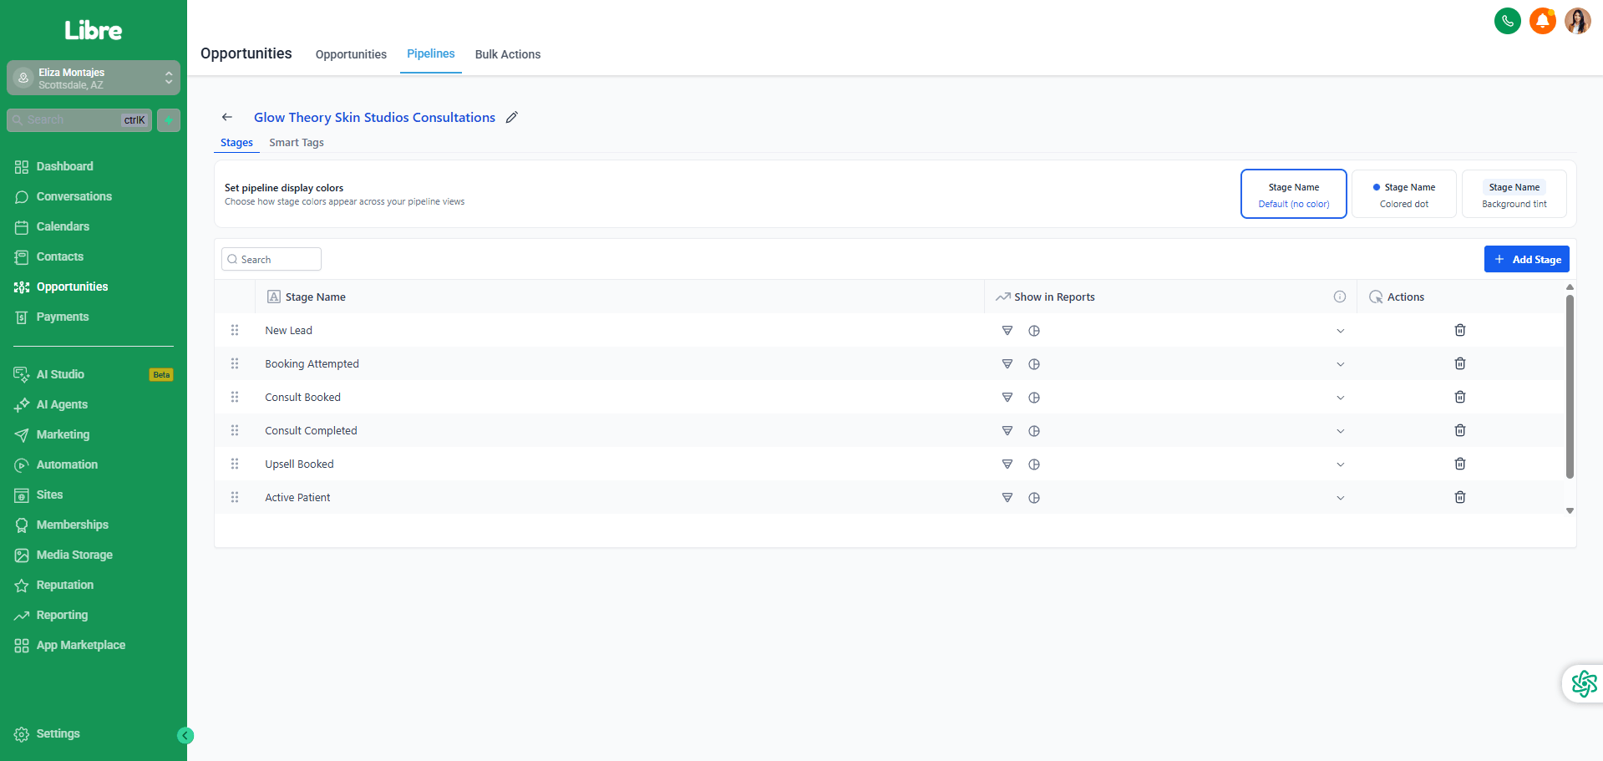Click the stage list vertical scrollbar
1603x761 pixels.
point(1570,387)
